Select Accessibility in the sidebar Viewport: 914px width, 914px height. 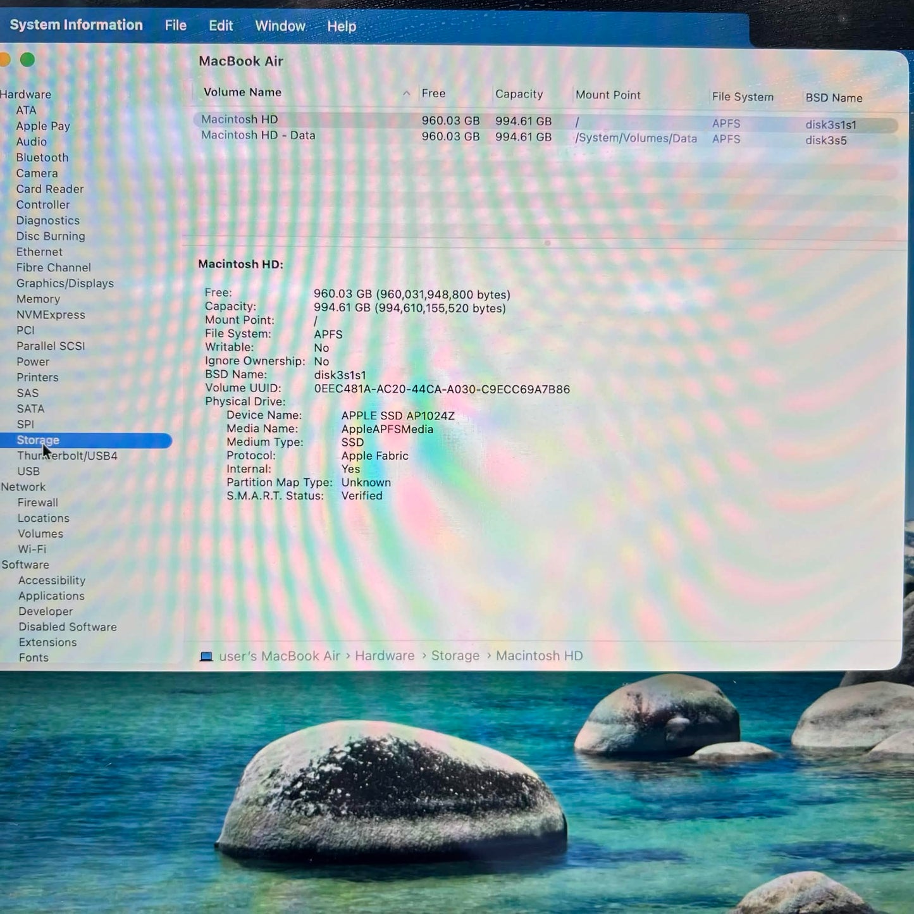(52, 581)
